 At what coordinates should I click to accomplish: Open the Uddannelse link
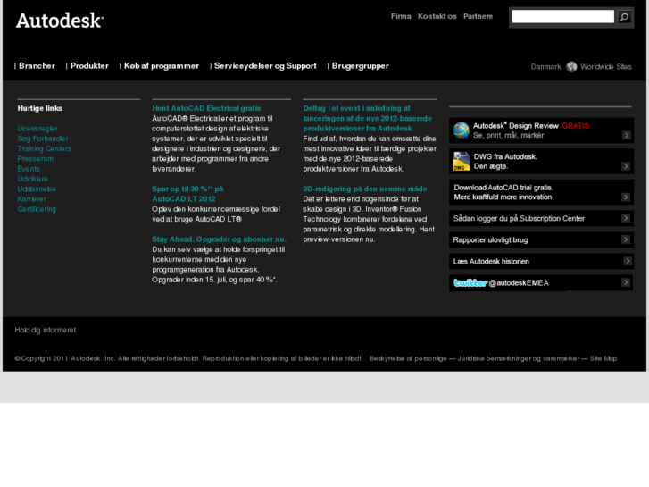[37, 189]
